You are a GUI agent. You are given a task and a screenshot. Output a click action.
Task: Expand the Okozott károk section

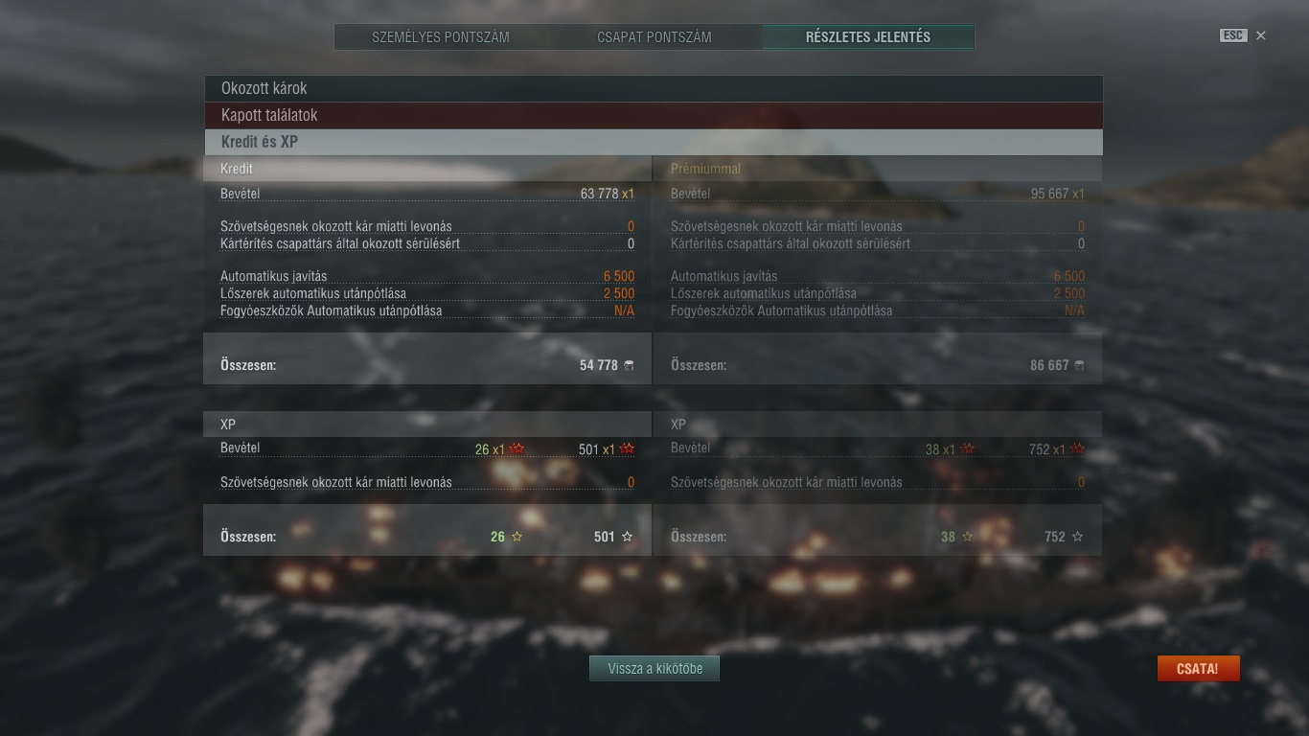tap(654, 88)
